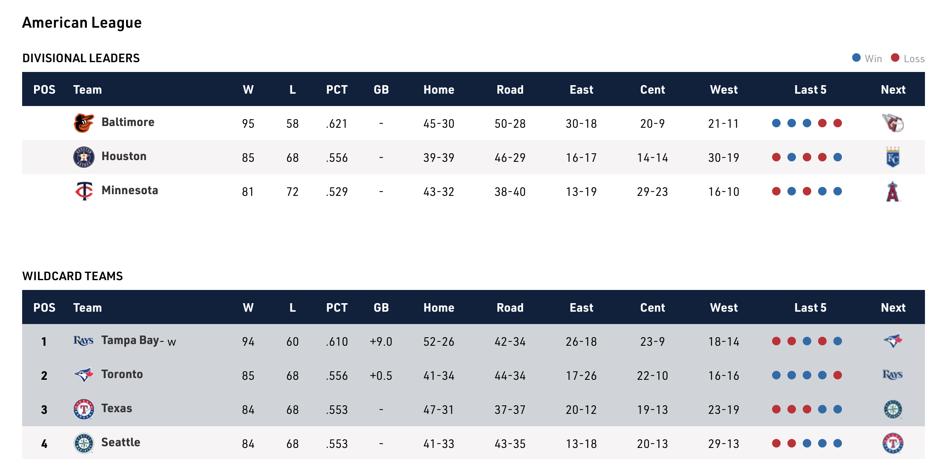Click the red Loss legend dot
The height and width of the screenshot is (459, 942).
(x=895, y=58)
